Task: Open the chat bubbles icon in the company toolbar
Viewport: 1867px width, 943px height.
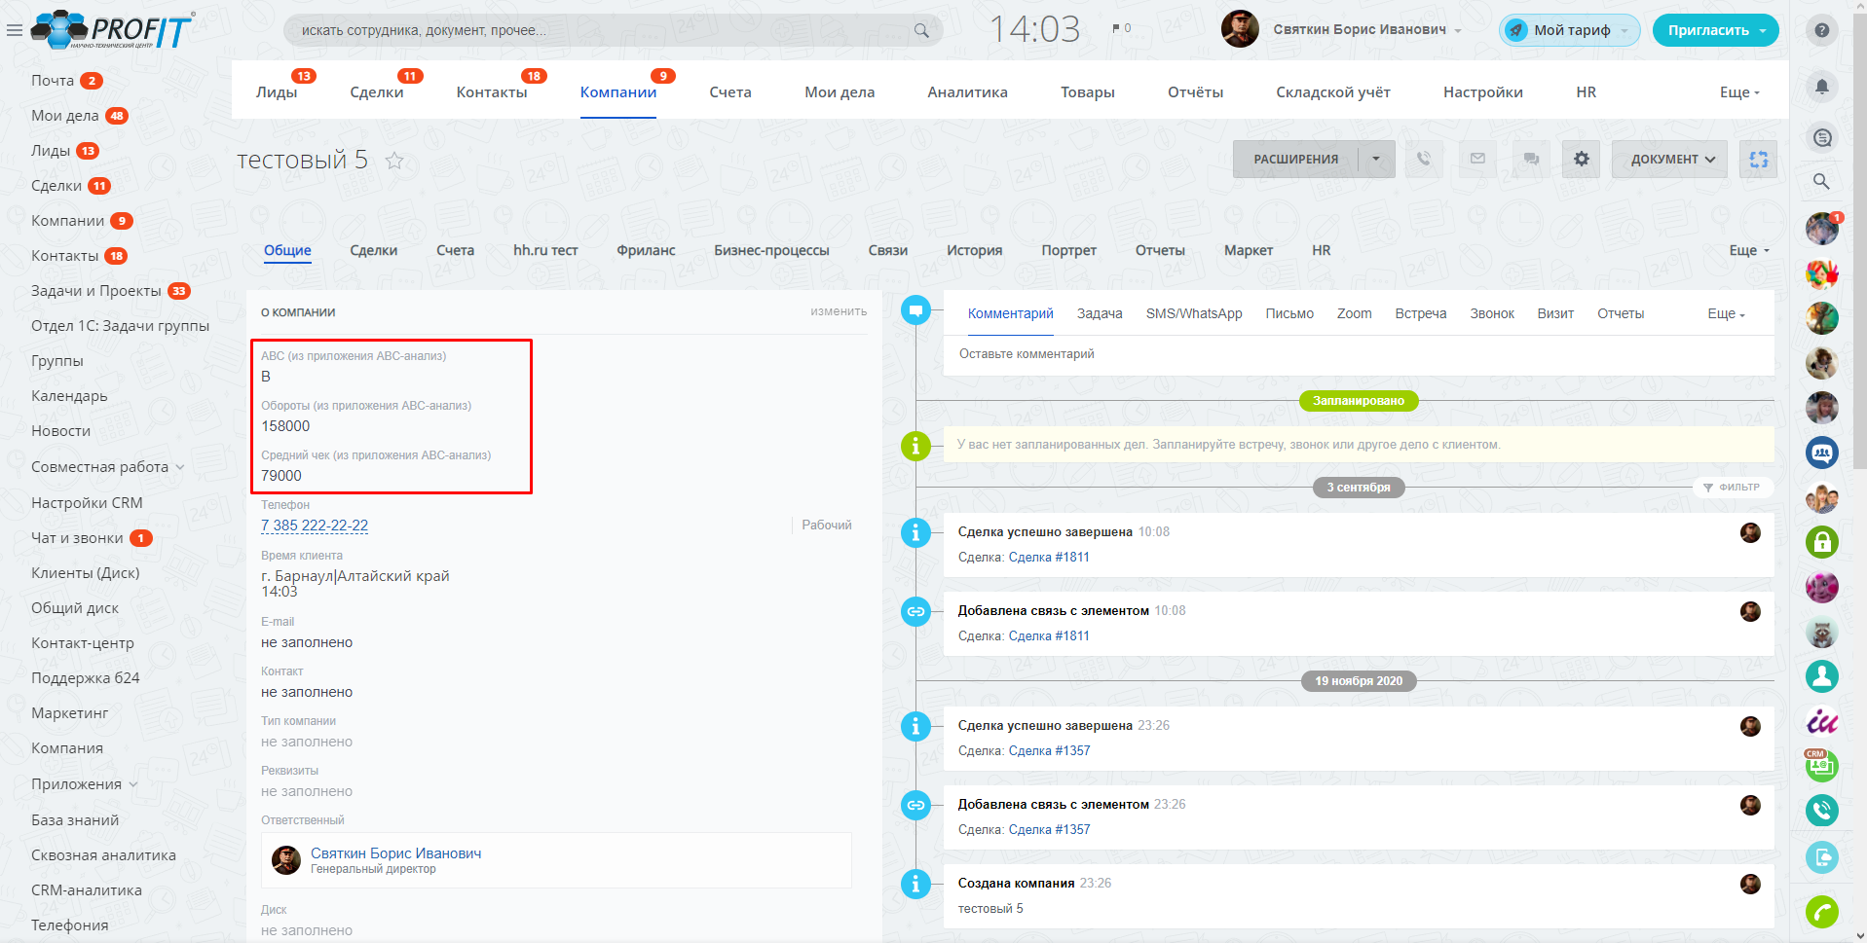Action: [x=1531, y=159]
